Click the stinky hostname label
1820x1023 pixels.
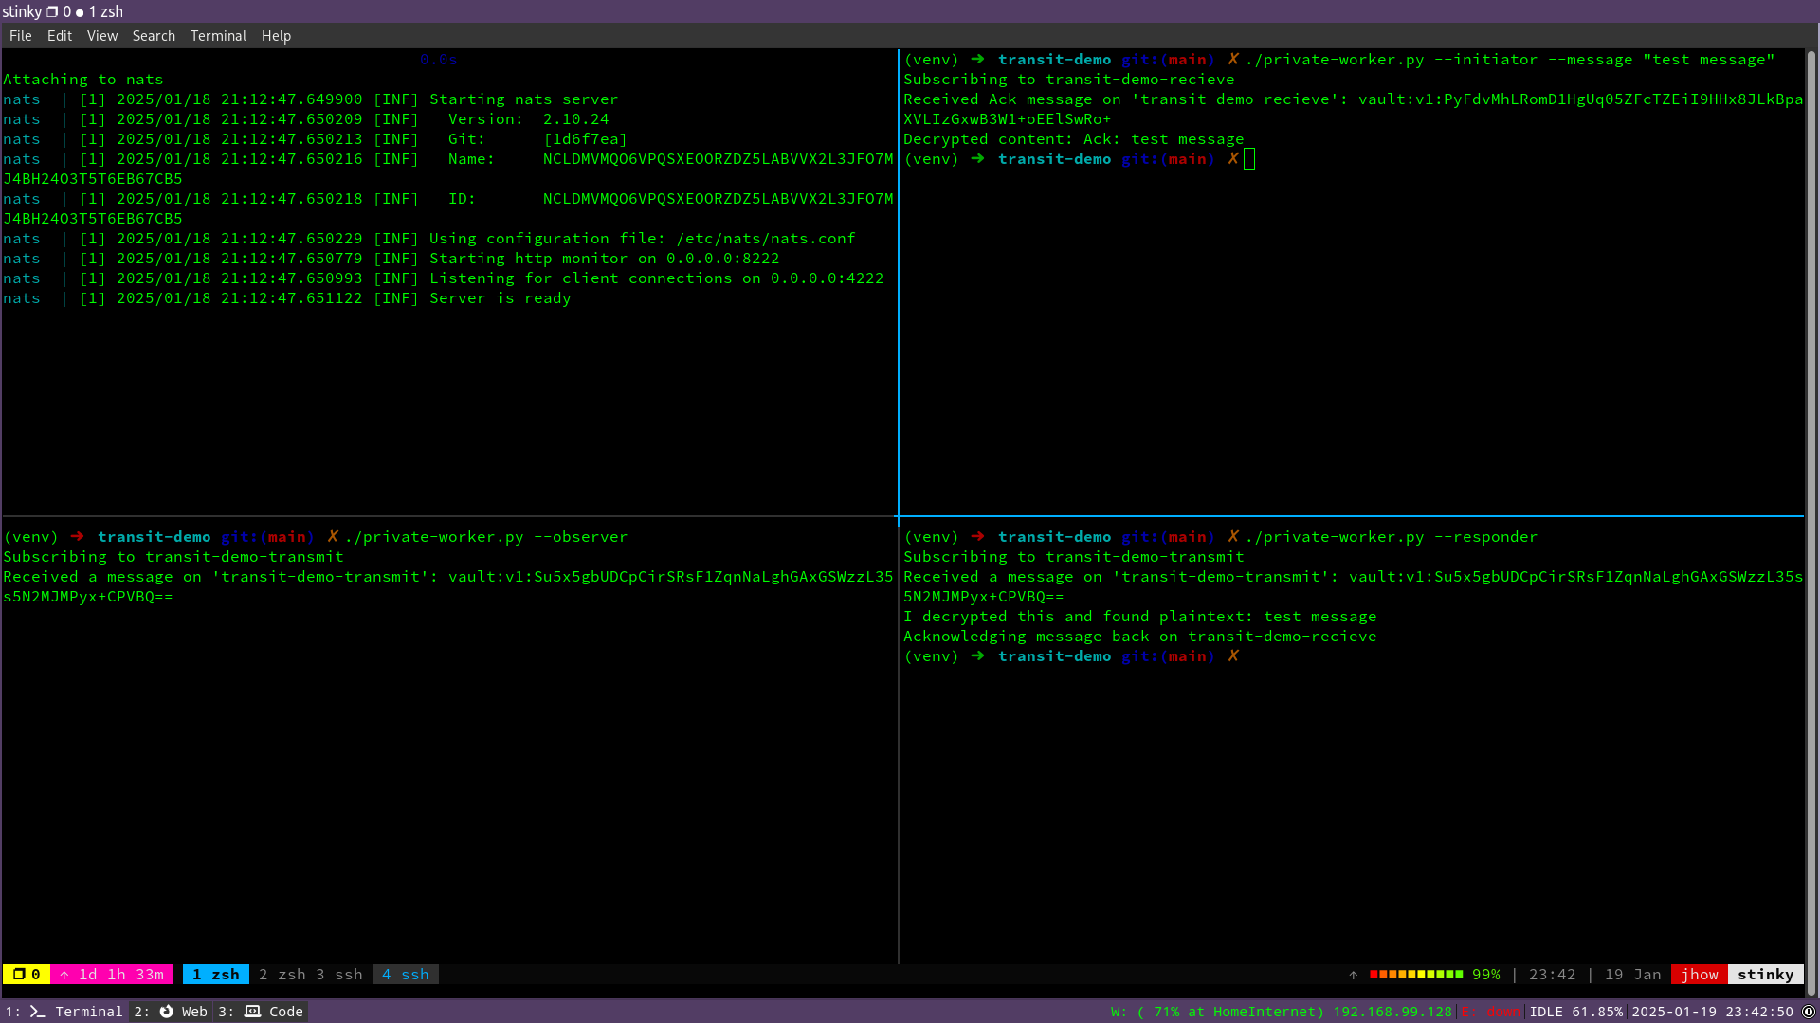[x=1765, y=974]
